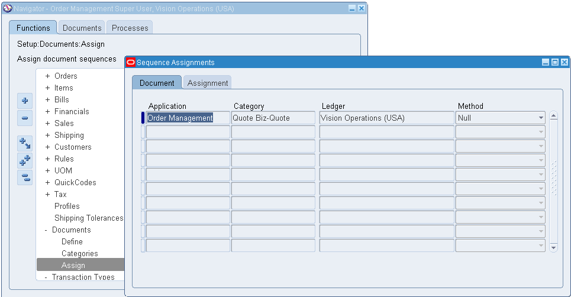Expand the Shipping tree node
This screenshot has width=571, height=297.
(x=47, y=135)
